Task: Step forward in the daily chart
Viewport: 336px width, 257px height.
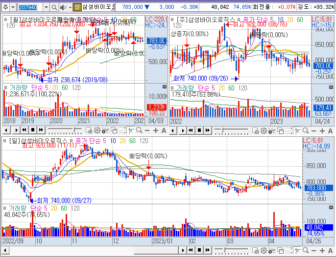Action: [183, 250]
